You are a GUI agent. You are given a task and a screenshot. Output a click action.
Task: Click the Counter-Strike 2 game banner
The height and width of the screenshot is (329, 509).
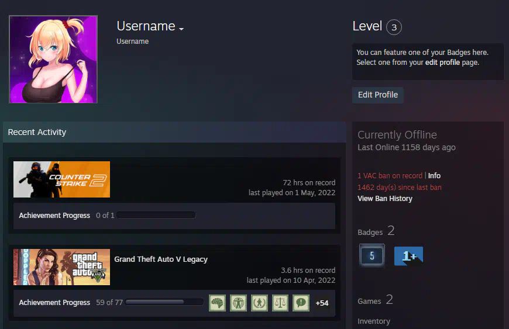click(x=61, y=179)
